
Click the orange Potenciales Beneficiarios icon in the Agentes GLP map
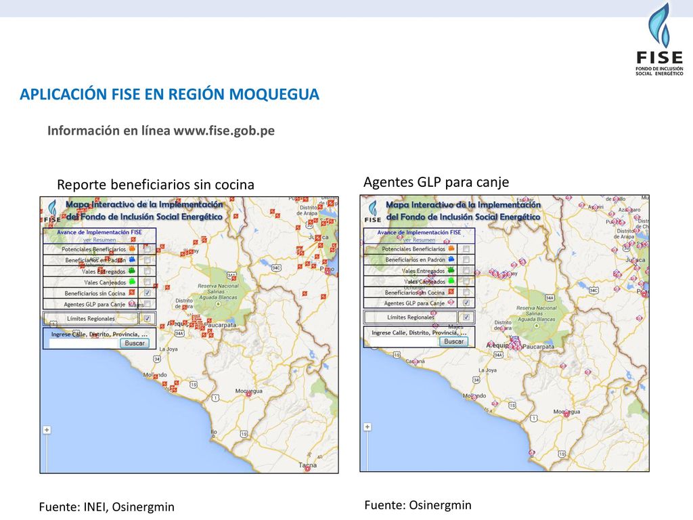[x=451, y=248]
